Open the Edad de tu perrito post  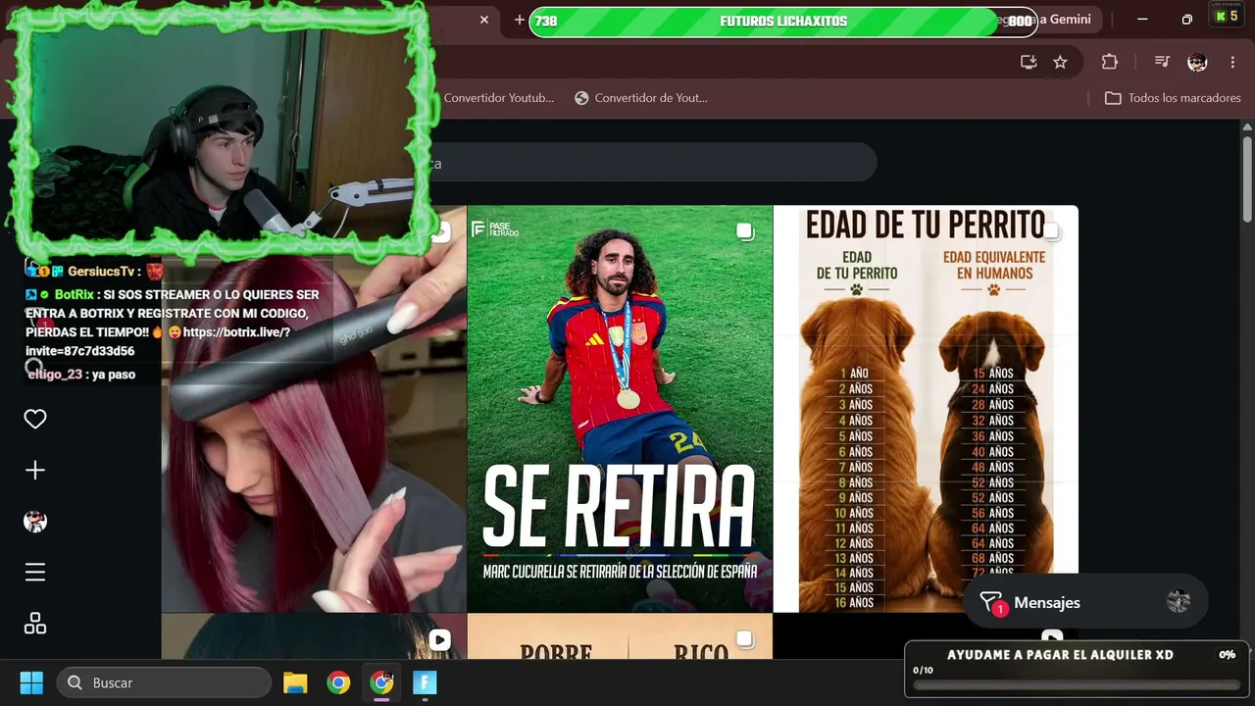[x=926, y=409]
